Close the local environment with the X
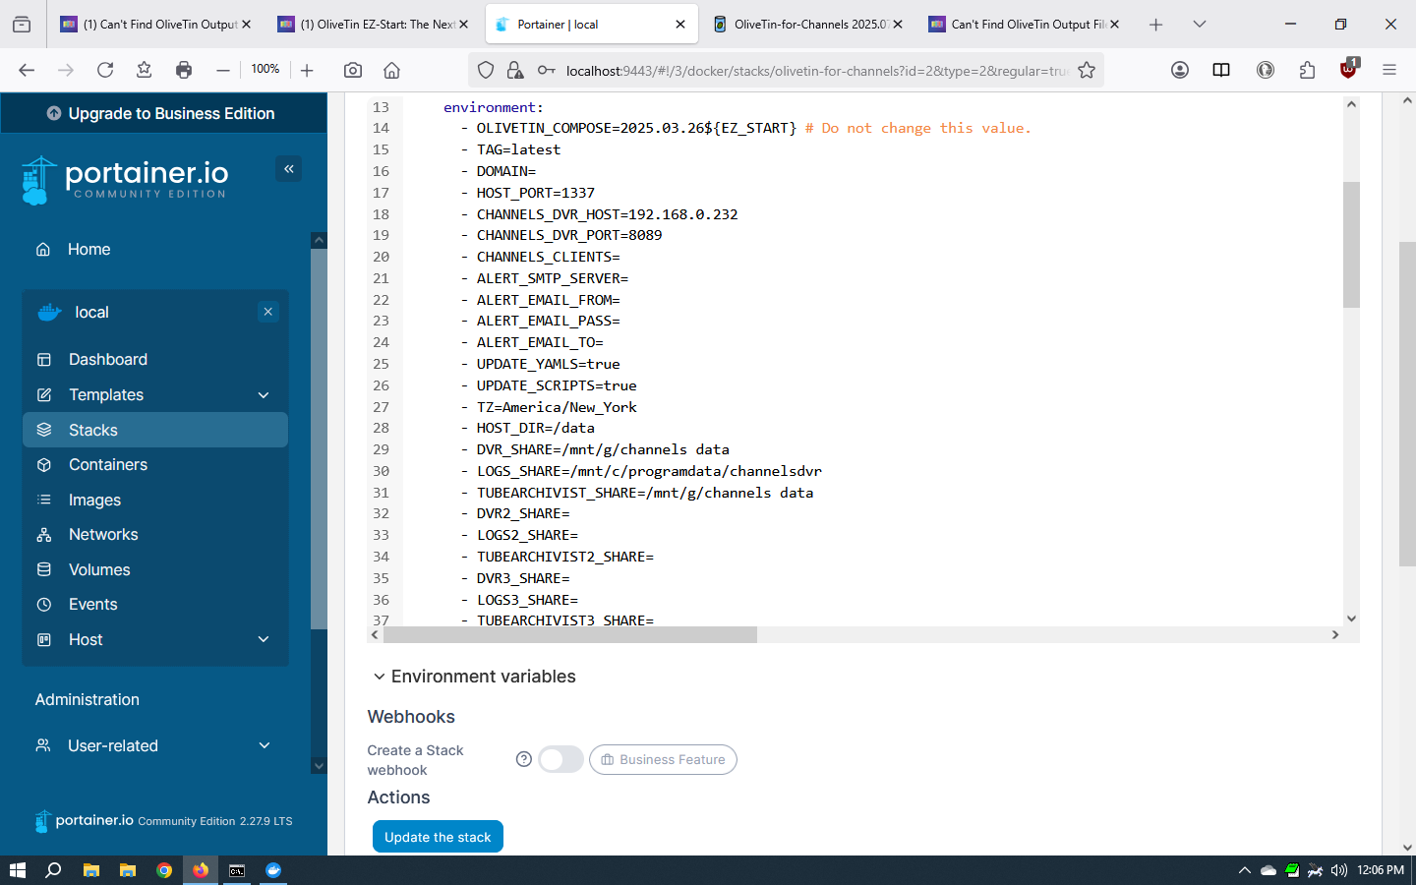 coord(268,312)
